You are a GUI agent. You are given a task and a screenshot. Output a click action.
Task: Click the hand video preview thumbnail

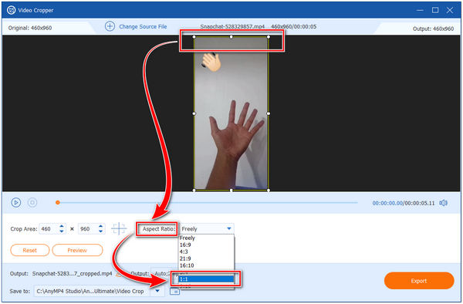tap(231, 113)
